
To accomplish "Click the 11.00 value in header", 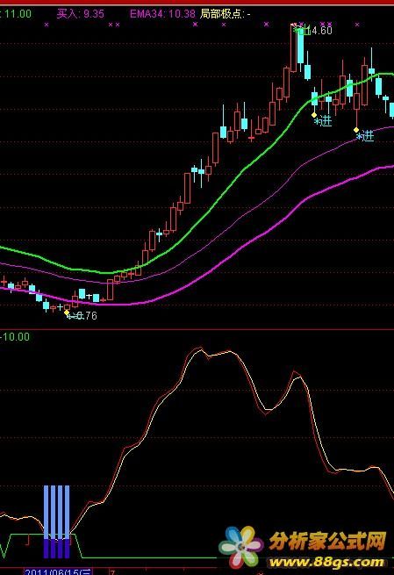I will [16, 14].
